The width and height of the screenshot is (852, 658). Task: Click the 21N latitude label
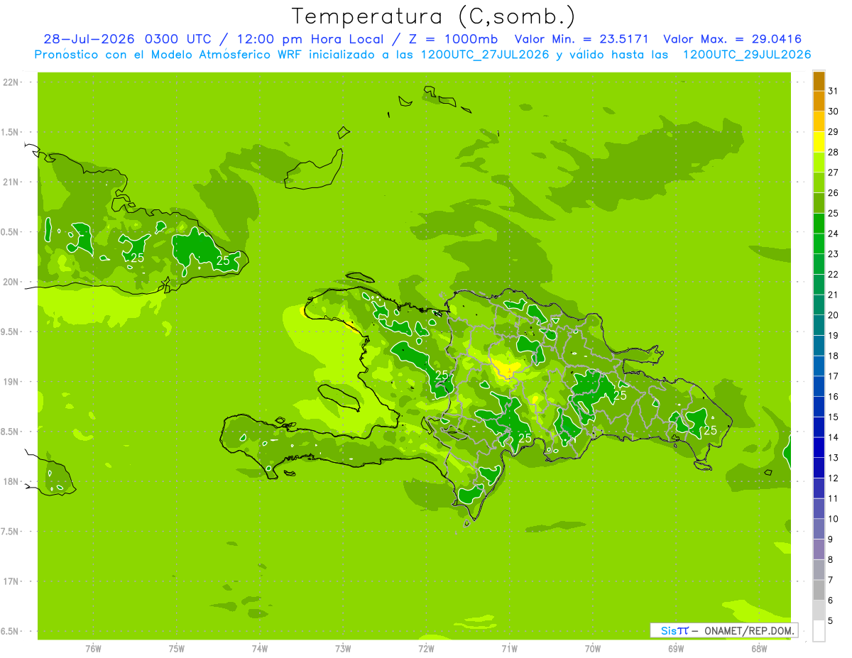click(11, 182)
